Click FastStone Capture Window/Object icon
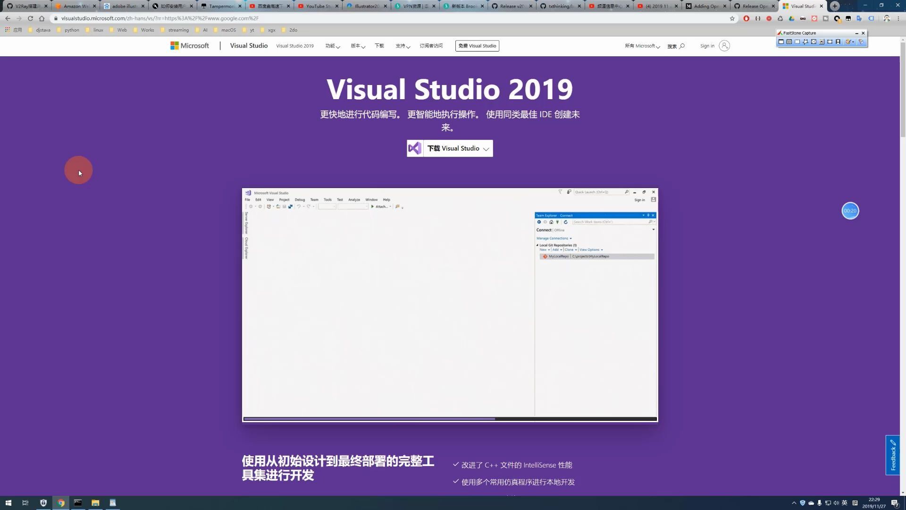Screen dimensions: 906x510 coord(789,42)
